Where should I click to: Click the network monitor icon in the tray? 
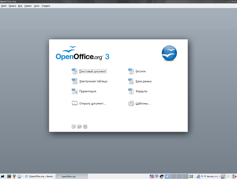point(161,176)
